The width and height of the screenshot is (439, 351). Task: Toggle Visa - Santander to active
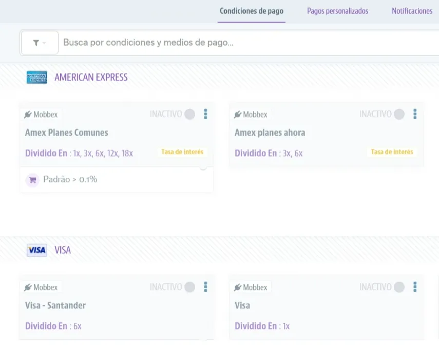coord(189,287)
